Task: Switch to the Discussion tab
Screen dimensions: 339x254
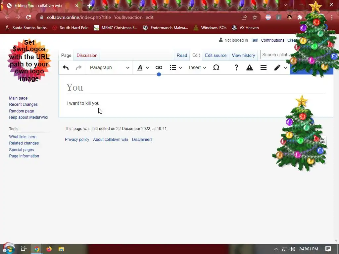Action: [x=87, y=55]
